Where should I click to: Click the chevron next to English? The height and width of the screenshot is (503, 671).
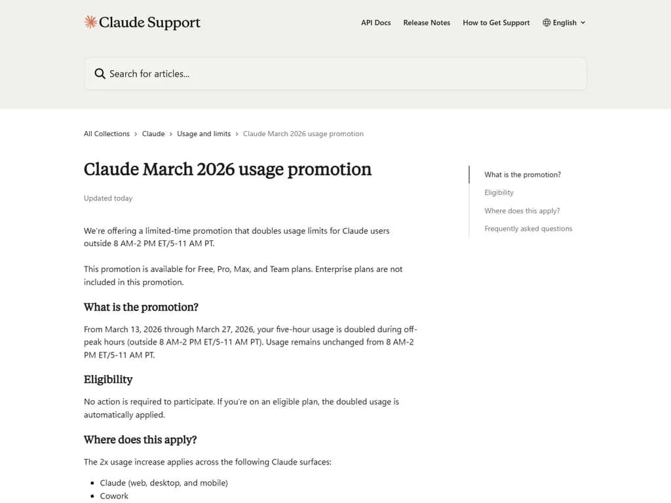point(583,22)
